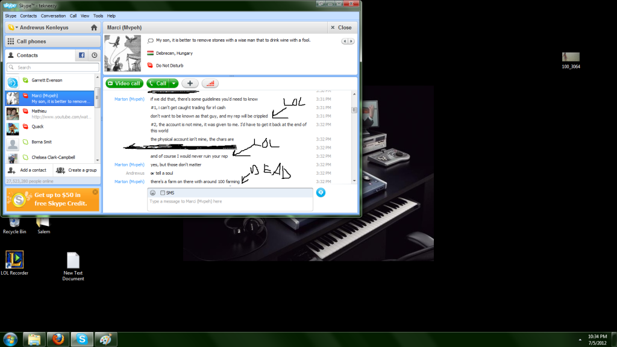Click the message input field
The image size is (617, 347).
(230, 204)
